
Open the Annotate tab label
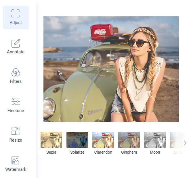pos(16,52)
